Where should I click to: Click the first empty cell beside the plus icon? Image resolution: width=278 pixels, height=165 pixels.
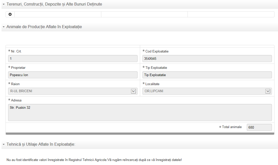[x=58, y=14]
